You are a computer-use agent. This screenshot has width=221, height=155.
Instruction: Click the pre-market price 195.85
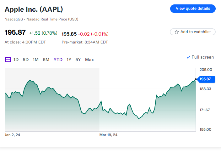[69, 34]
